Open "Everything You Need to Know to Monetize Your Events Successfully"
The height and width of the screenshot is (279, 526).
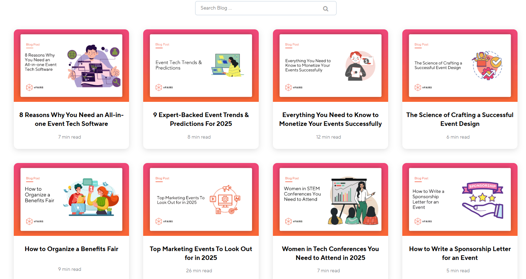coord(330,119)
